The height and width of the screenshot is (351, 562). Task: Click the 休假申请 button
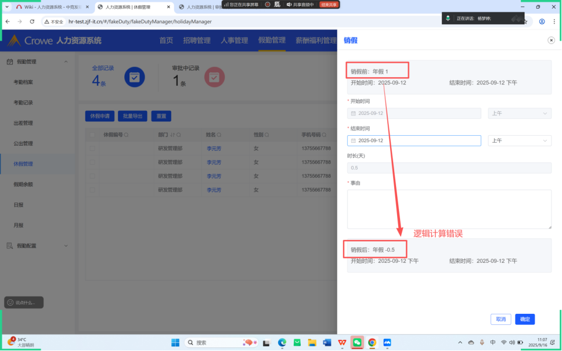(x=100, y=116)
